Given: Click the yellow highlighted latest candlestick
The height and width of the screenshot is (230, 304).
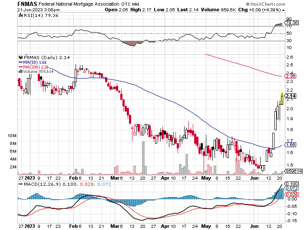Looking at the screenshot, I should pyautogui.click(x=282, y=99).
